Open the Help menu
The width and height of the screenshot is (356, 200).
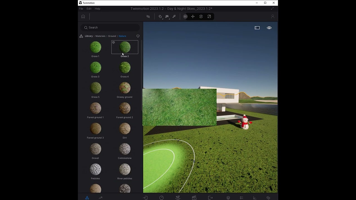pos(97,9)
